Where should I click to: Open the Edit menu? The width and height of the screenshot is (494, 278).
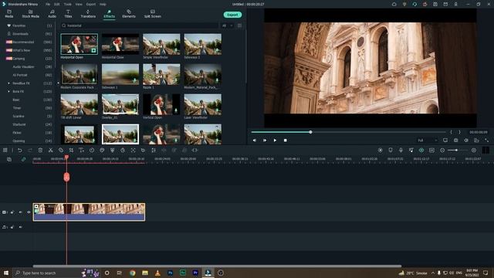point(56,5)
